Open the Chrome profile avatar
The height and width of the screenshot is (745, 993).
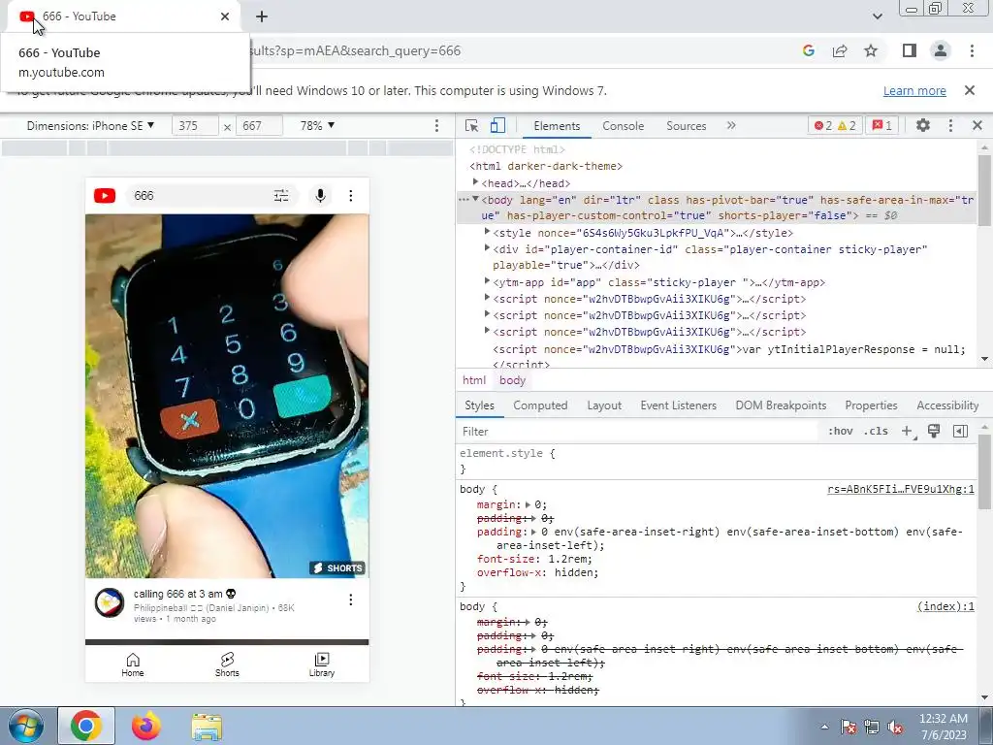[x=941, y=50]
